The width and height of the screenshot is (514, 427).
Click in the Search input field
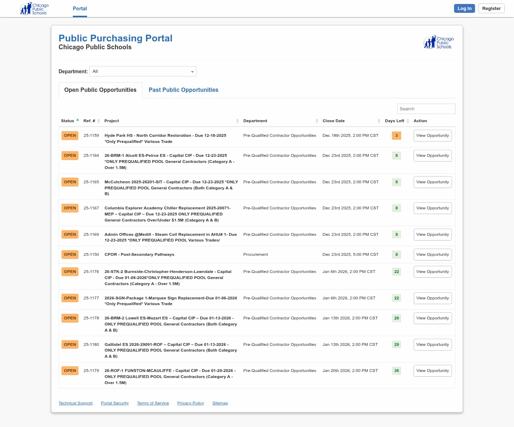click(426, 109)
